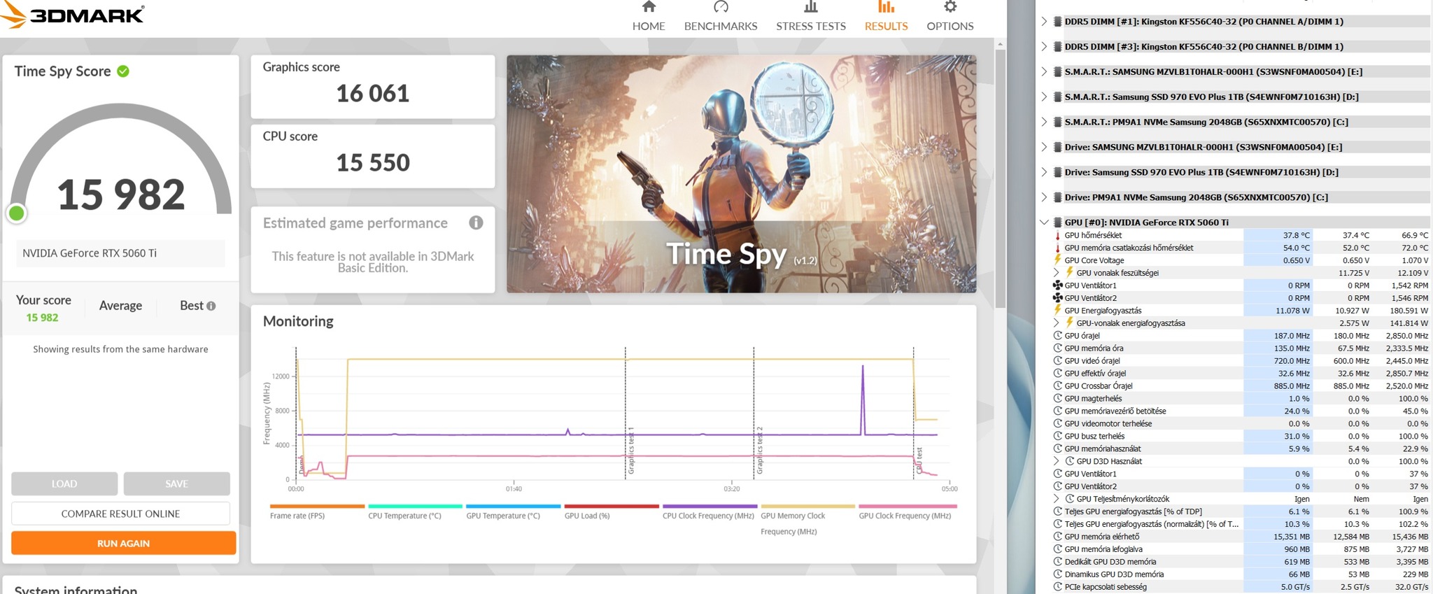The image size is (1433, 594).
Task: Click the Home house icon
Action: point(649,7)
